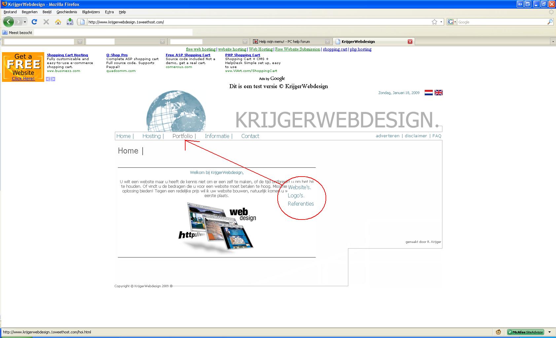Open the Bestand menu
The width and height of the screenshot is (556, 338).
[x=10, y=12]
